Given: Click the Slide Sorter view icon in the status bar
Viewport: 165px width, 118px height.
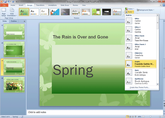Looking at the screenshot, I should tap(130, 117).
